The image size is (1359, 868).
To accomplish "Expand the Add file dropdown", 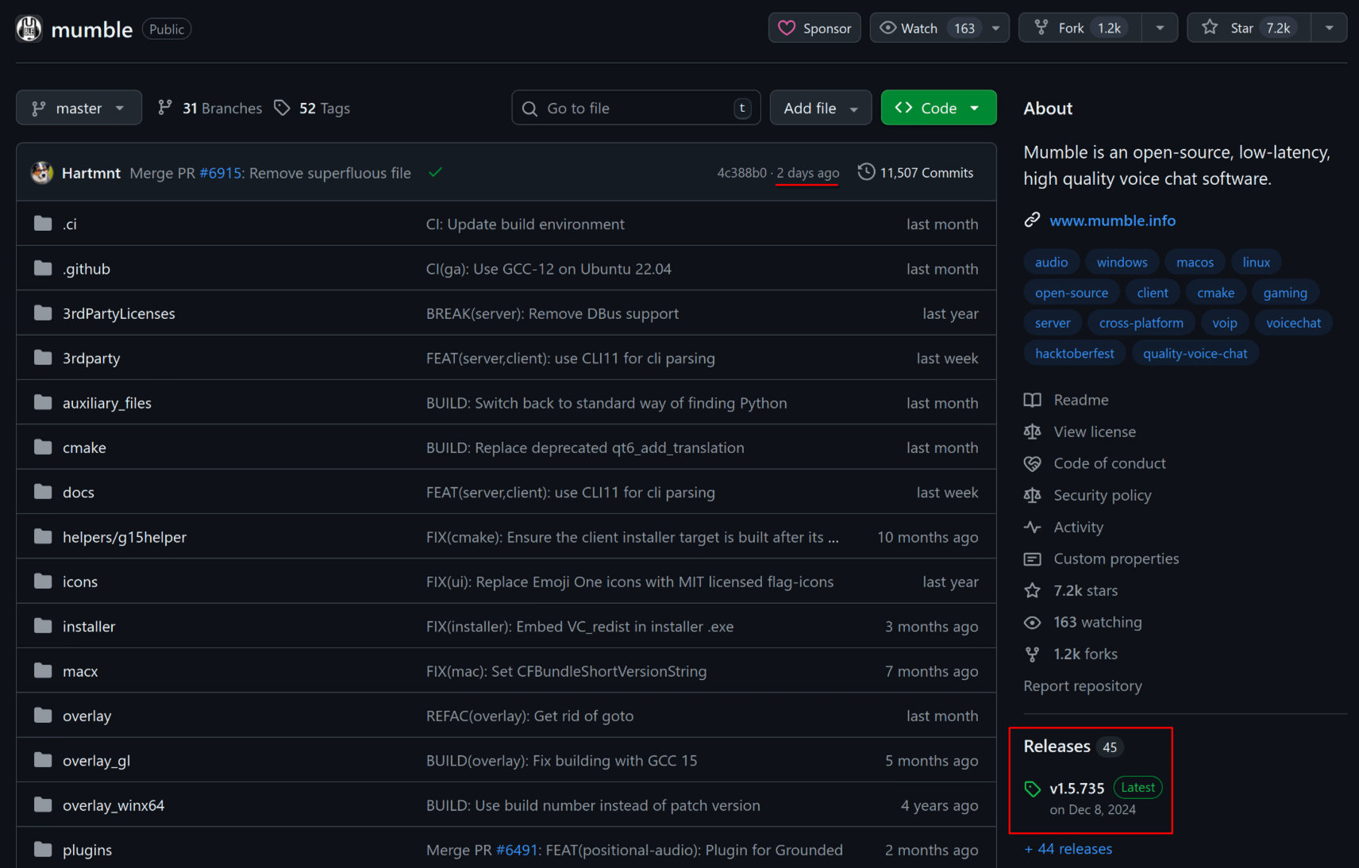I will pos(820,108).
